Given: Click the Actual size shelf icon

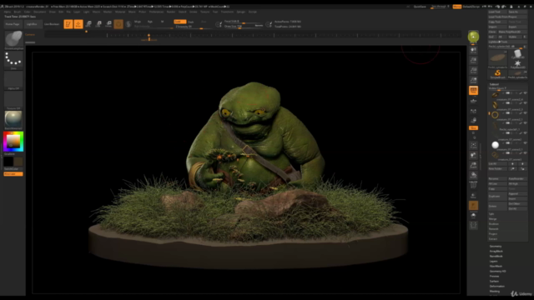Looking at the screenshot, I should coord(473,70).
